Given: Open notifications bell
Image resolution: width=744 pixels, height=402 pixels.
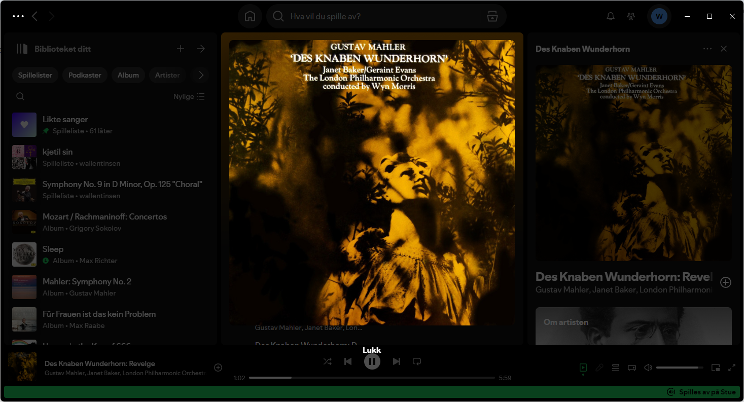Looking at the screenshot, I should 611,16.
